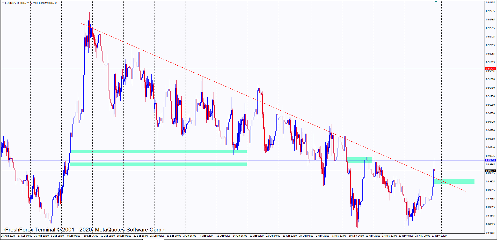Click the 2 Nov 20:00 time label
Image resolution: width=497 pixels, height=240 pixels.
[x=322, y=236]
